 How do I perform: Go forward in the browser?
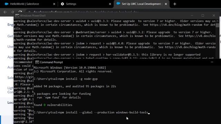coord(12,12)
